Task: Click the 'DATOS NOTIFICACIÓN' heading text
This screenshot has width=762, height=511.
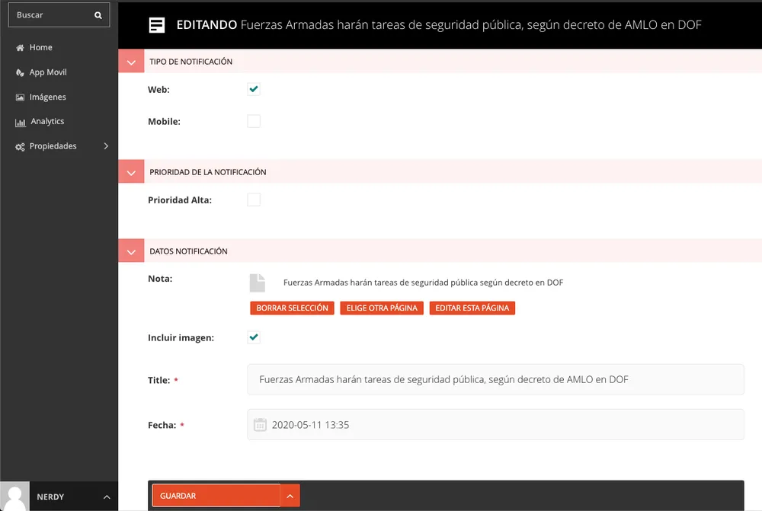Action: [188, 251]
